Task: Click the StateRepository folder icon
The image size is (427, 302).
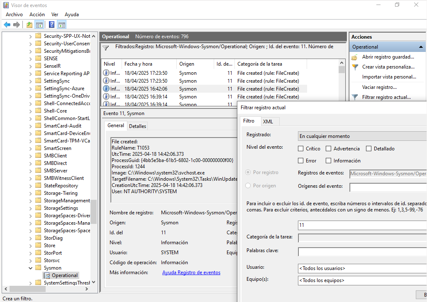Action: click(39, 185)
